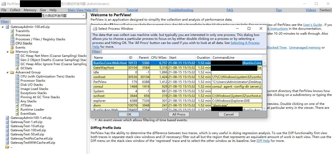The image size is (332, 154).
Task: Open the Tips link
Action: [279, 10]
